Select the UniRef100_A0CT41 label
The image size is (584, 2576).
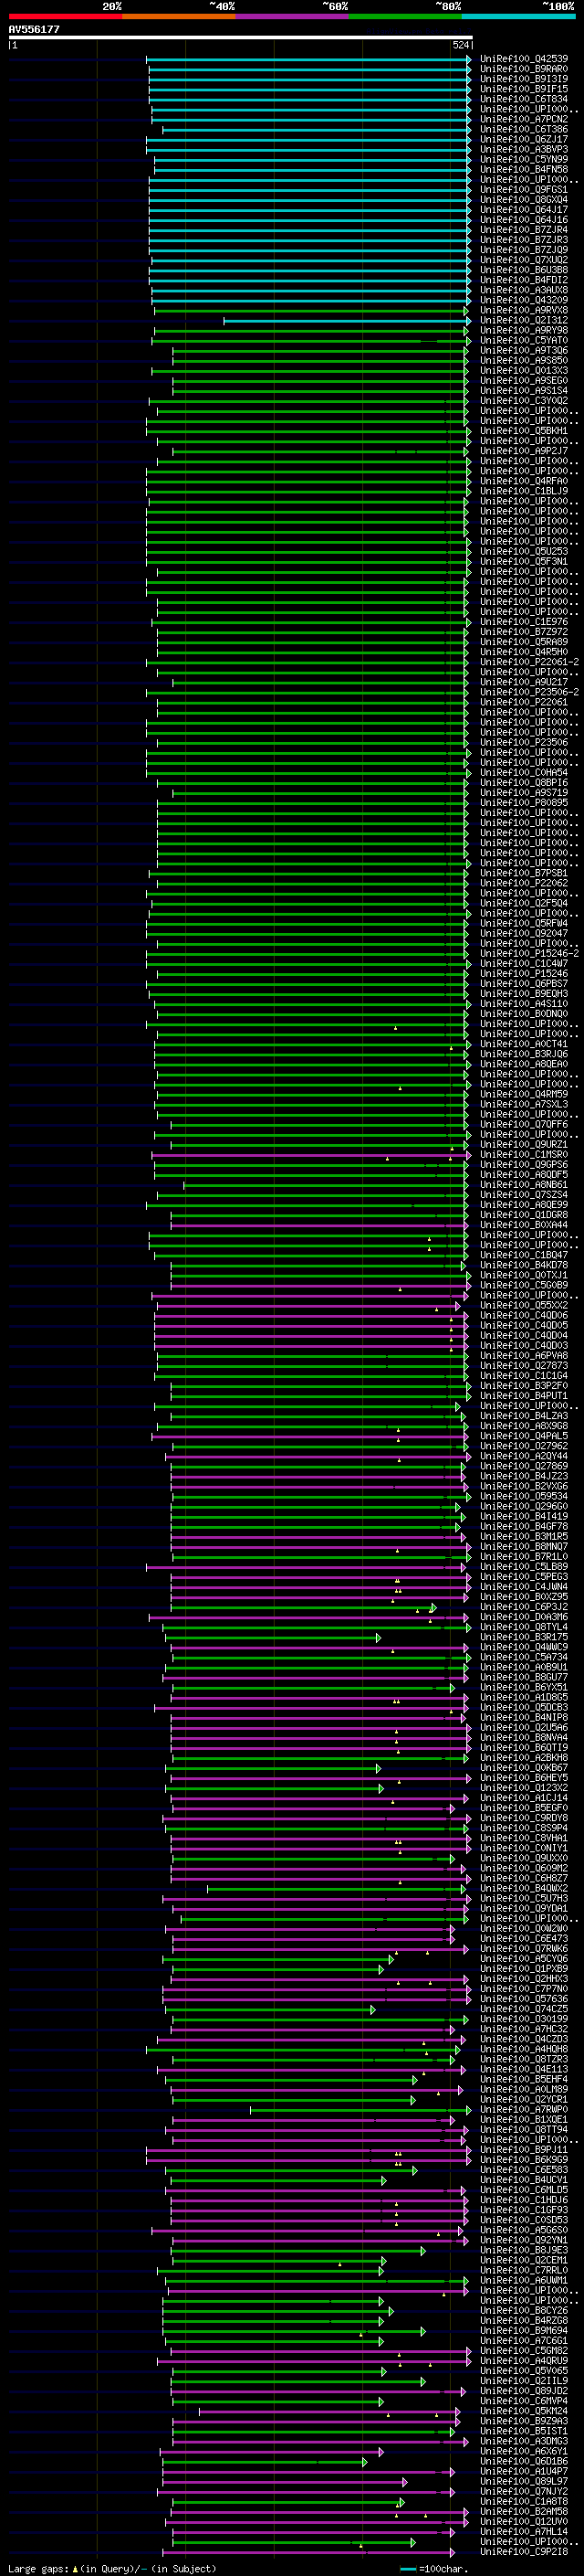(x=524, y=1044)
